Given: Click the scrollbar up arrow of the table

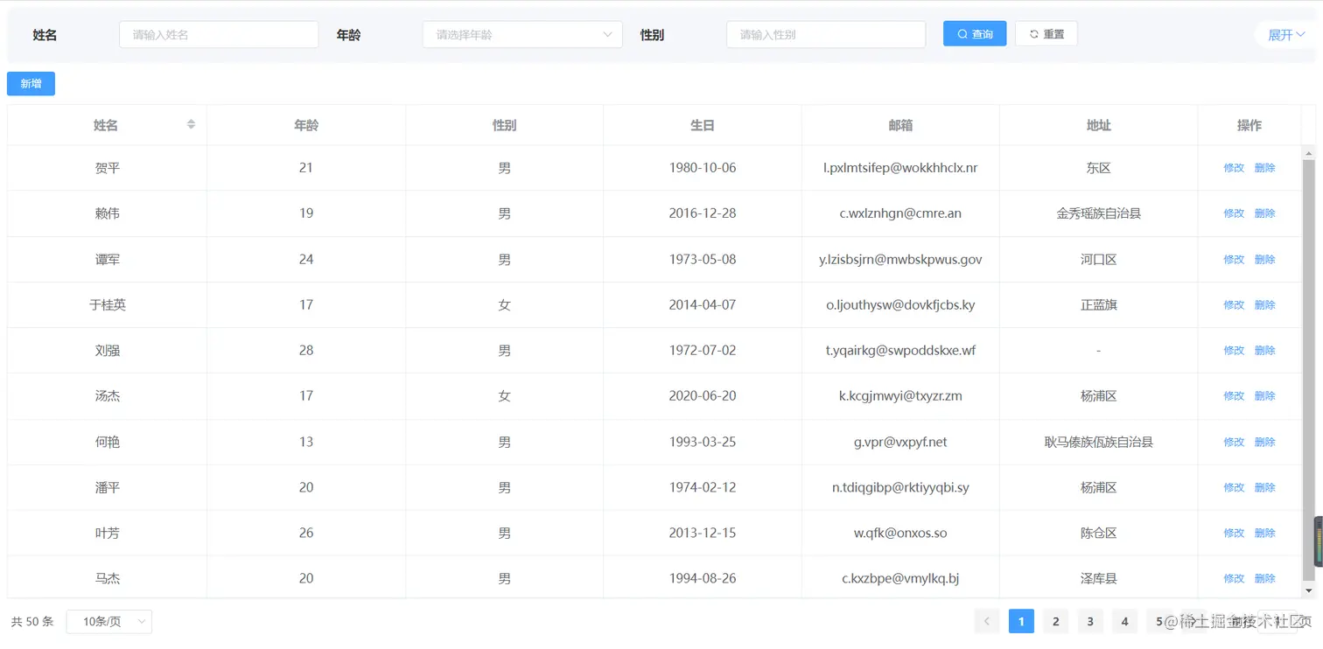Looking at the screenshot, I should 1309,153.
